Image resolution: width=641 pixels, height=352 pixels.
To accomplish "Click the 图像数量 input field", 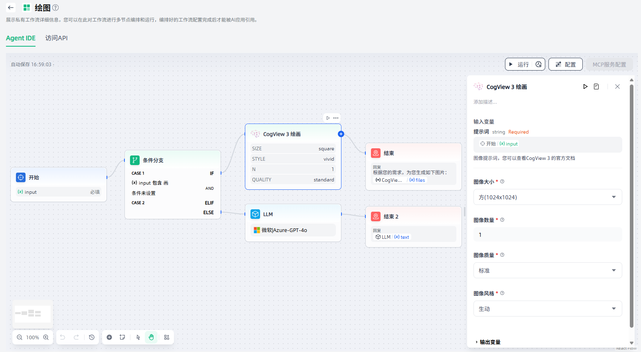I will 547,235.
